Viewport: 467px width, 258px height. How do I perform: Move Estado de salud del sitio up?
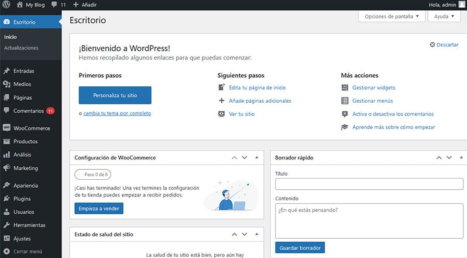point(235,234)
